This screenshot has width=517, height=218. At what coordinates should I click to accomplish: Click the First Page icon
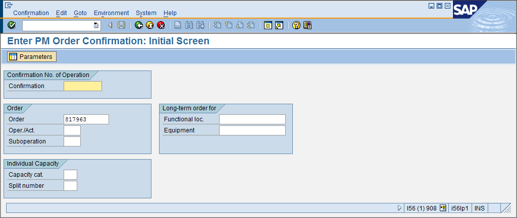(x=217, y=25)
